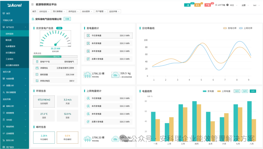Click second row icon under 上网电量统计
The image size is (263, 149).
click(88, 106)
